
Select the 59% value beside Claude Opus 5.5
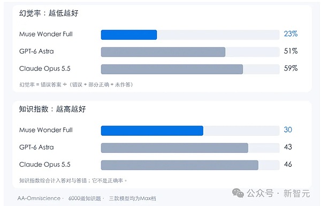coord(291,68)
